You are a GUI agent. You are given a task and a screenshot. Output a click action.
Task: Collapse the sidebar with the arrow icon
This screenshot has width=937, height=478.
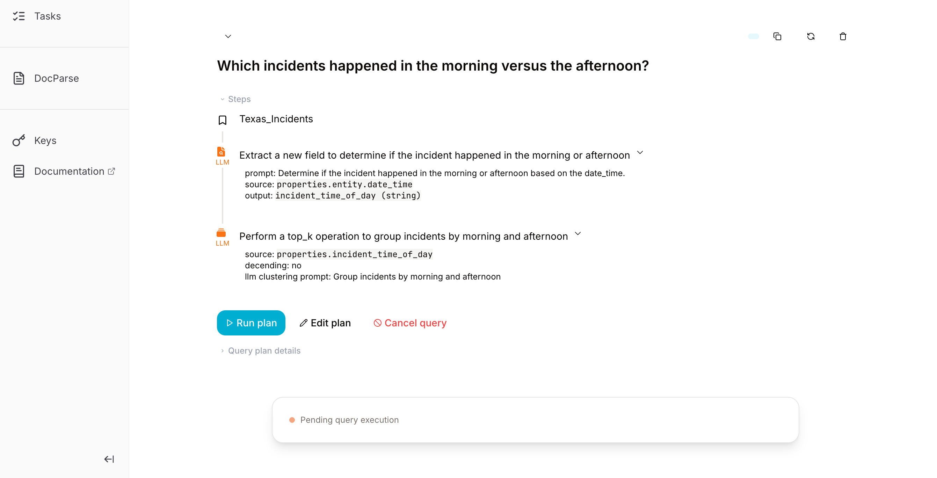[x=109, y=459]
